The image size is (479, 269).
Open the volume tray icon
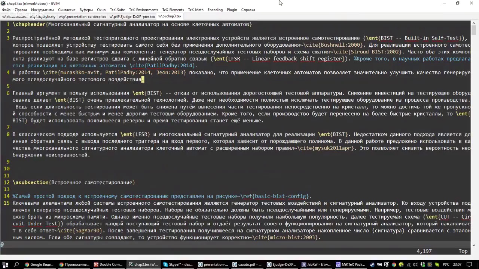pos(415,265)
